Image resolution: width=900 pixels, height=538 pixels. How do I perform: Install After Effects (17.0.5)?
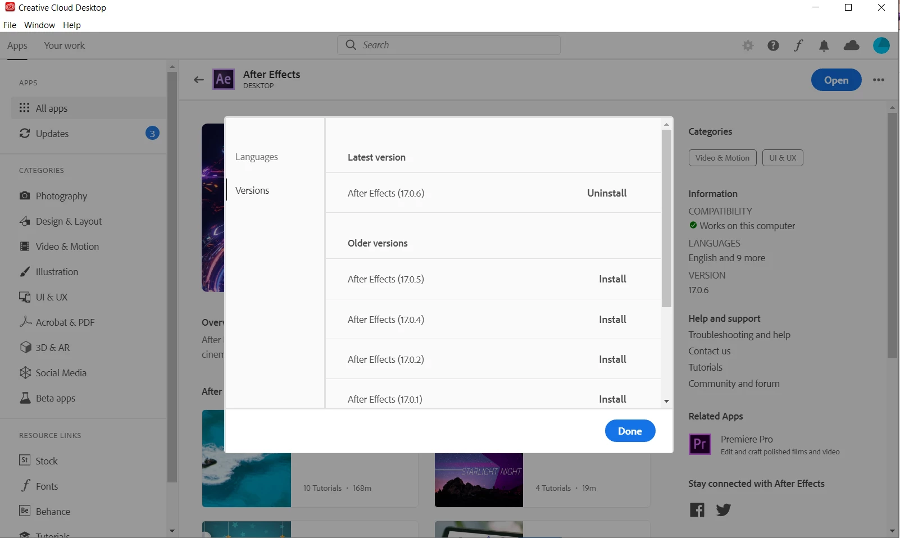[x=612, y=279]
